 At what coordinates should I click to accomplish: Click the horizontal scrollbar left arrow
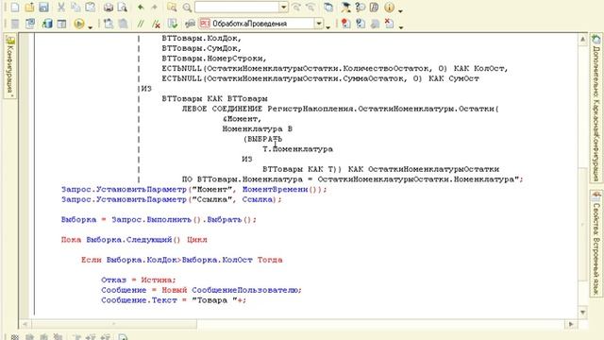(x=25, y=324)
